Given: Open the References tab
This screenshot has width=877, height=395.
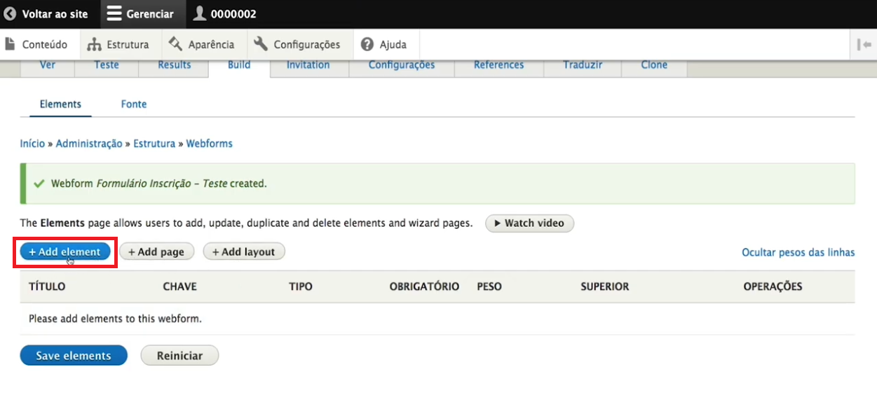Looking at the screenshot, I should coord(498,65).
